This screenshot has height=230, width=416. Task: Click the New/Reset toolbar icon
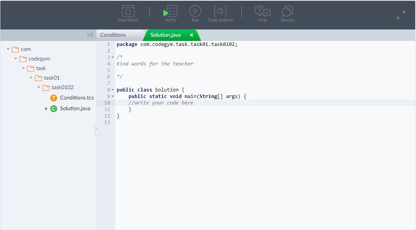128,11
